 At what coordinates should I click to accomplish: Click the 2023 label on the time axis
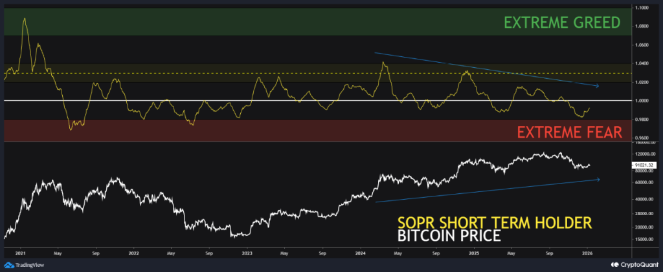coord(245,253)
